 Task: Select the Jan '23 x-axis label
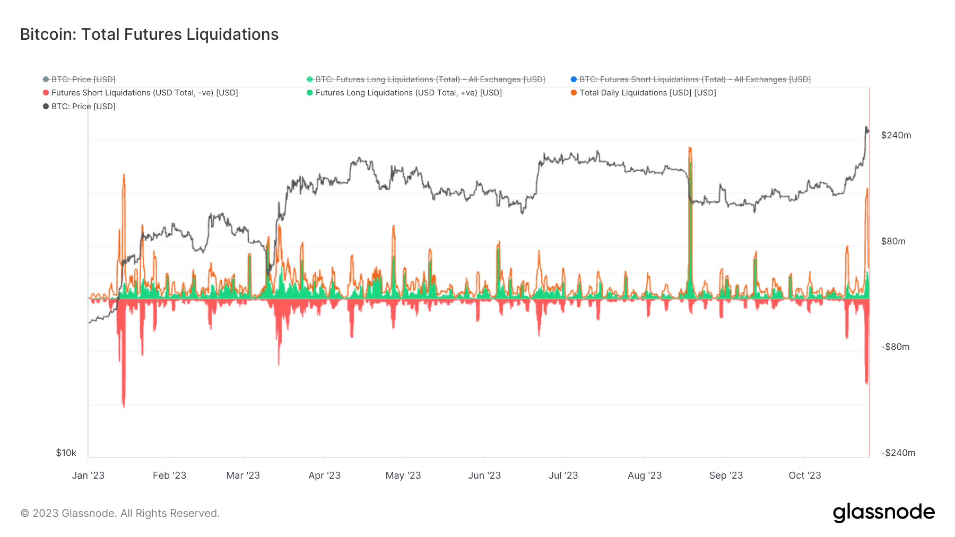point(88,476)
